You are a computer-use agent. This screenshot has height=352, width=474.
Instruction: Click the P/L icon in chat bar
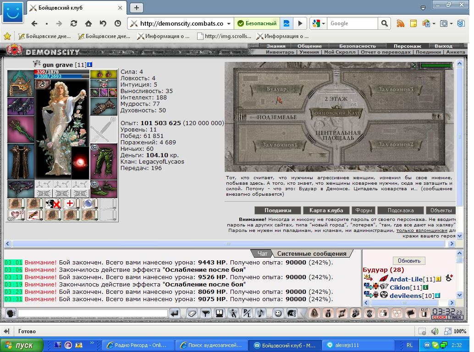[x=247, y=313]
